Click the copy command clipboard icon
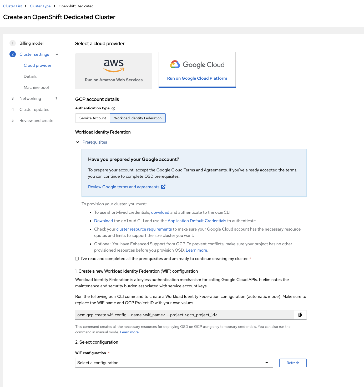This screenshot has height=387, width=364. click(300, 315)
